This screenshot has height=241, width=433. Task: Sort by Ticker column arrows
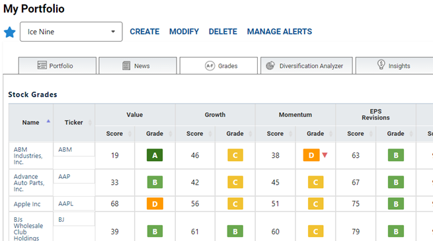pyautogui.click(x=90, y=122)
